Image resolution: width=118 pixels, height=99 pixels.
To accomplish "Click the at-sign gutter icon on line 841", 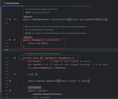I will pos(15,40).
